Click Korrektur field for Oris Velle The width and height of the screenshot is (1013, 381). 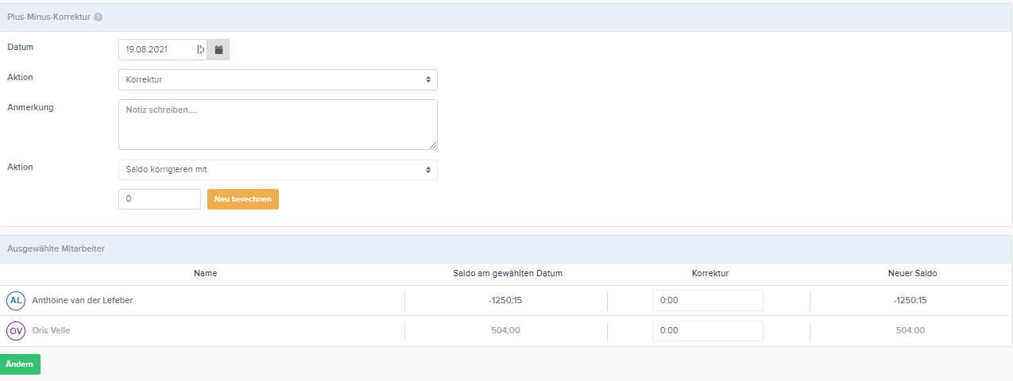click(x=708, y=331)
